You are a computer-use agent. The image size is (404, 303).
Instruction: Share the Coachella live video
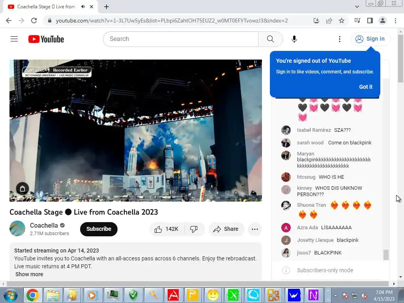click(x=226, y=229)
